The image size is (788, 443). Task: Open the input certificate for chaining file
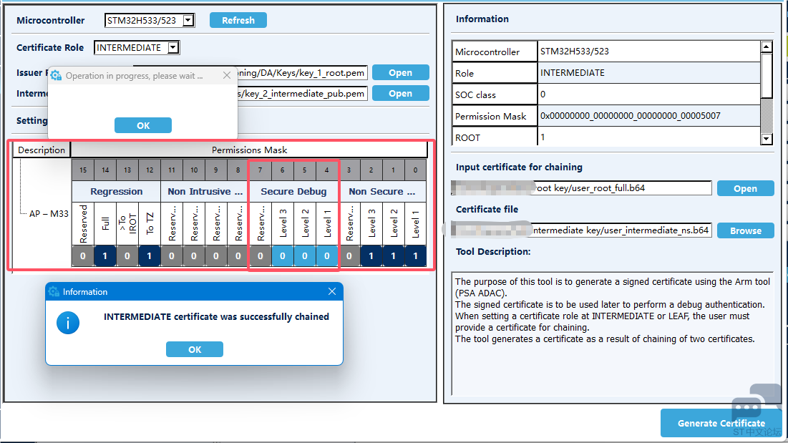pyautogui.click(x=745, y=188)
